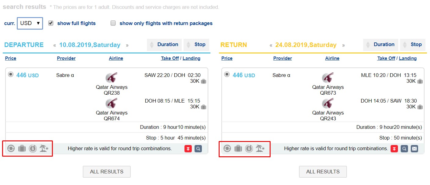Sort return list by Landing

(408, 58)
